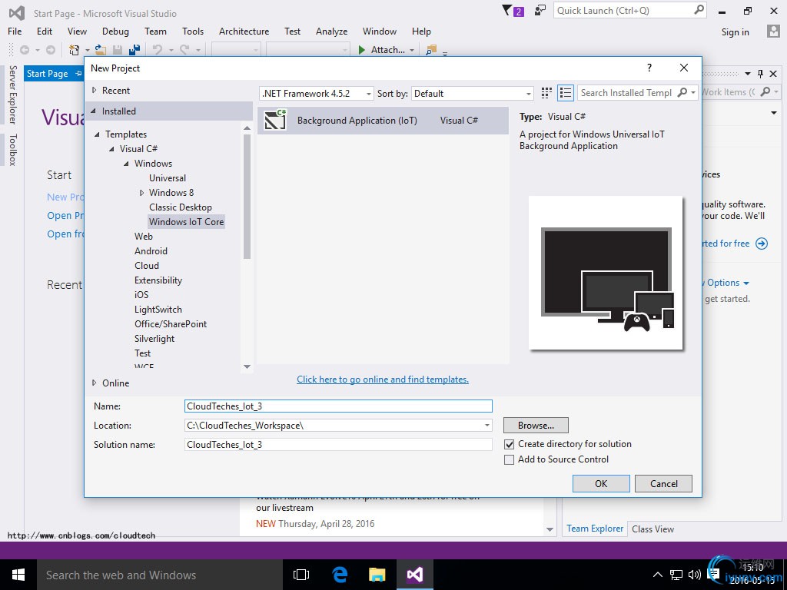This screenshot has height=590, width=787.
Task: Click the Browse... button
Action: point(536,426)
